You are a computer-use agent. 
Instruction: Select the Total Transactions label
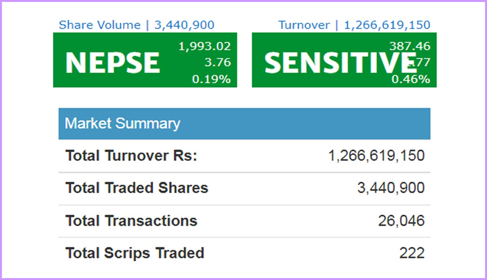tap(131, 221)
